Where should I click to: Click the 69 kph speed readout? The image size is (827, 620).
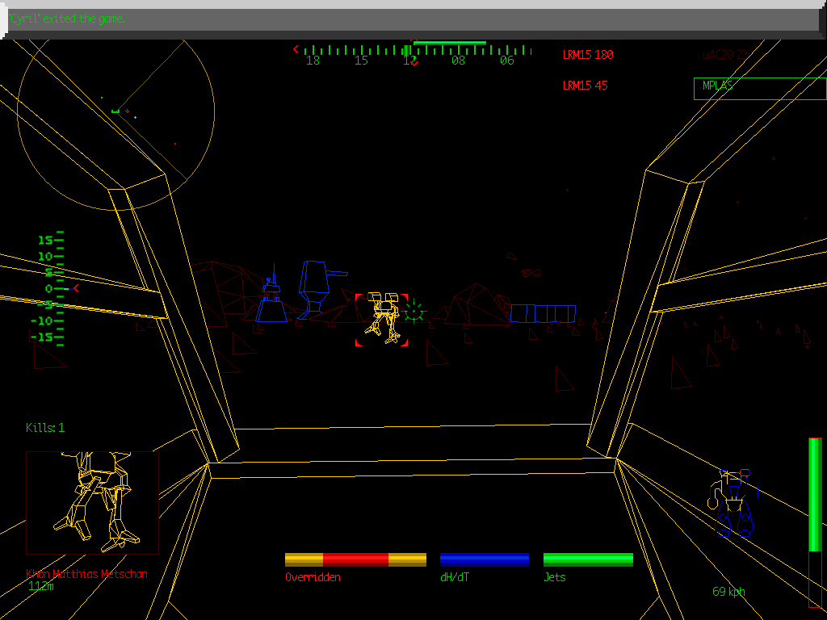(728, 591)
